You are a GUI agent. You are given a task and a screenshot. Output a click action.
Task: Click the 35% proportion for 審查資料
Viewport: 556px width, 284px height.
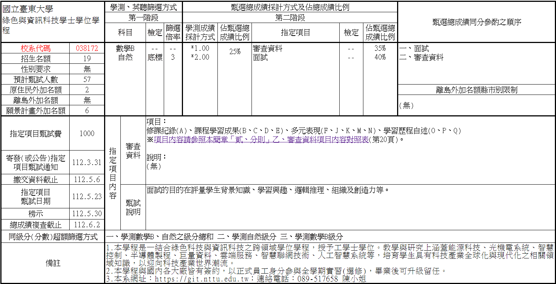380,48
